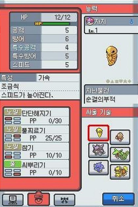Viewport: 138px width, 207px height.
Task: Select the move 참기
Action: 36,151
